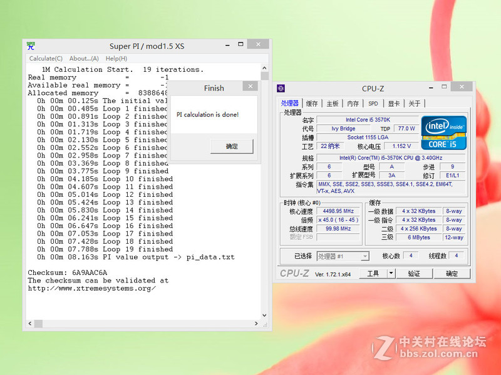Switch to the 内存 (Memory) tab
Image resolution: width=501 pixels, height=375 pixels.
coord(354,103)
